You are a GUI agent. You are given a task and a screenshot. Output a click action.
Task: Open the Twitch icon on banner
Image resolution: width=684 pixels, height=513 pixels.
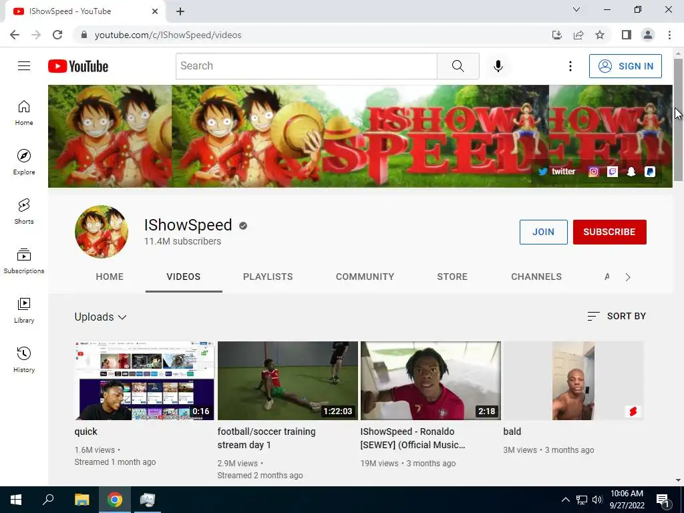[x=613, y=172]
